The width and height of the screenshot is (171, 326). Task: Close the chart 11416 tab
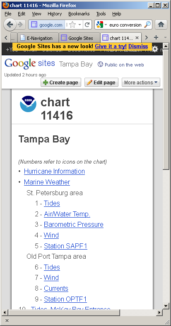(x=137, y=38)
